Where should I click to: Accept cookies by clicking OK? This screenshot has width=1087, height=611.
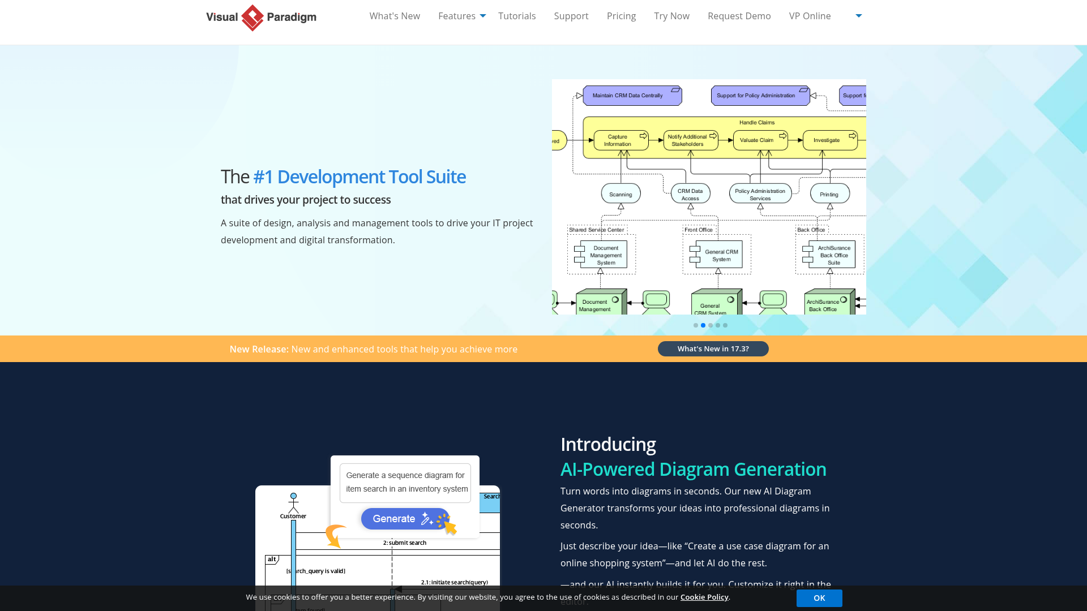coord(819,598)
